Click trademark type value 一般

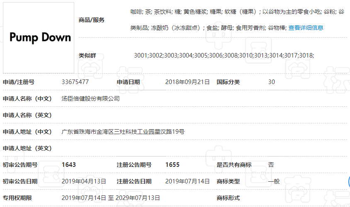coord(274,181)
